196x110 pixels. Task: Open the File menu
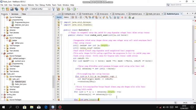pos(2,5)
